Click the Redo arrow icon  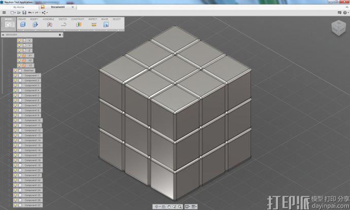37,13
